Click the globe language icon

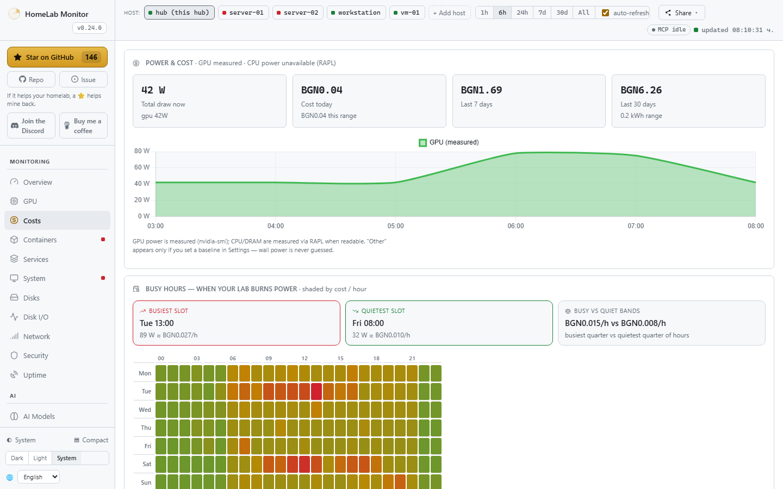(x=10, y=477)
